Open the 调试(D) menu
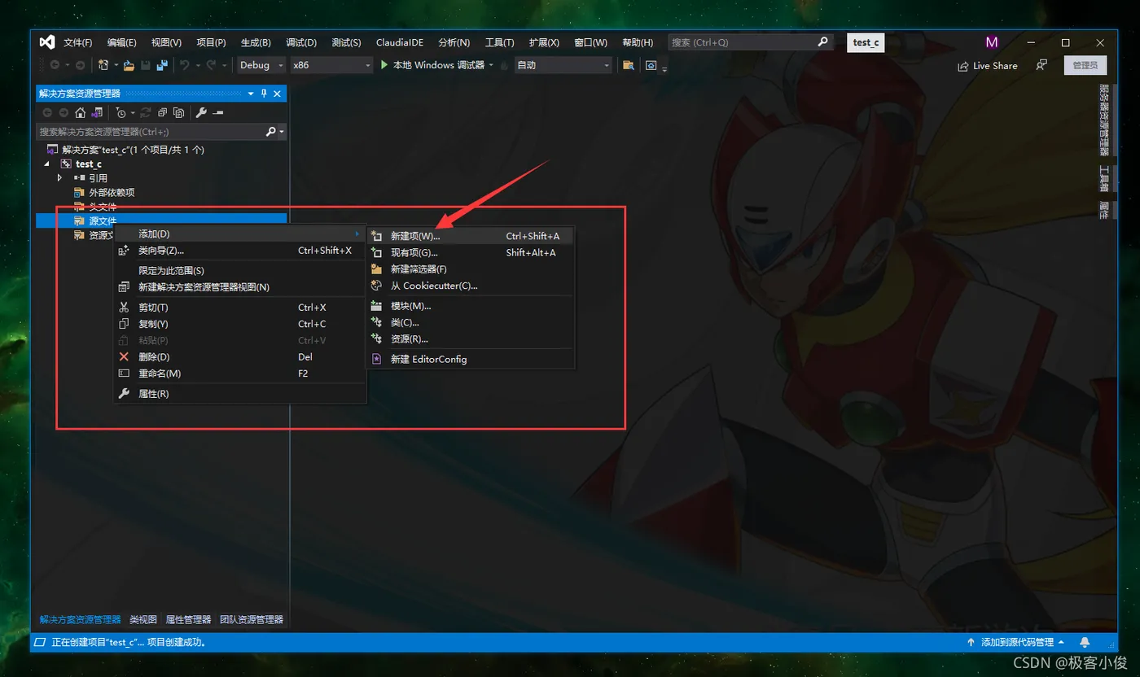 [x=301, y=42]
